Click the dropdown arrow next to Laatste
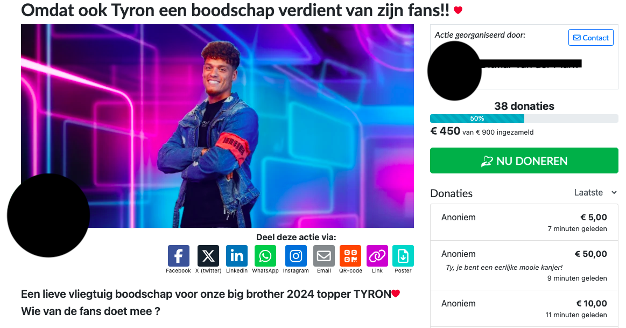Image resolution: width=626 pixels, height=328 pixels. click(614, 193)
